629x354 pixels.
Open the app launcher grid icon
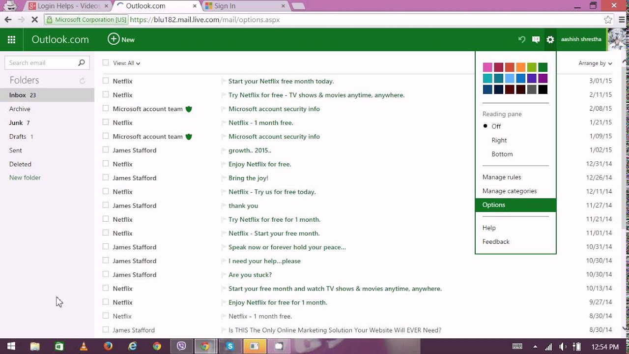pyautogui.click(x=11, y=40)
